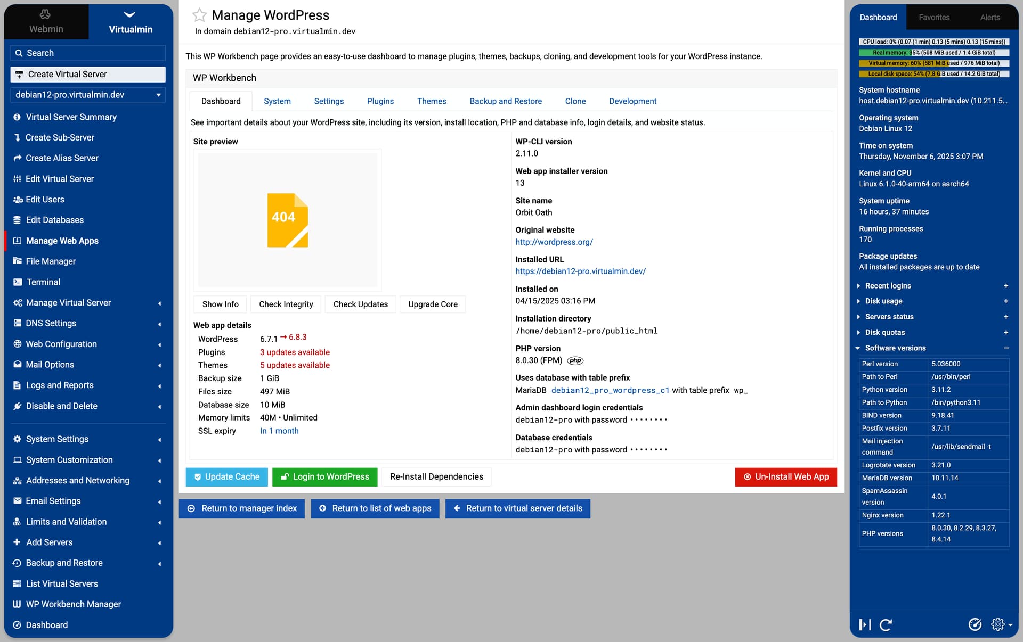Open the Backup and Restore tab
The width and height of the screenshot is (1023, 642).
pyautogui.click(x=505, y=101)
